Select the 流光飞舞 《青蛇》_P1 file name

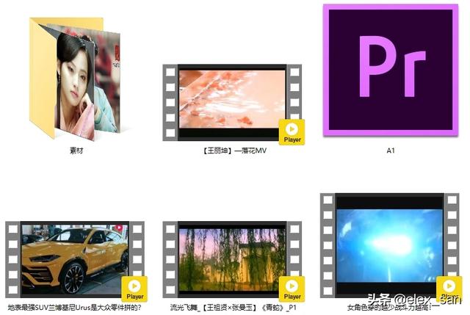233,308
